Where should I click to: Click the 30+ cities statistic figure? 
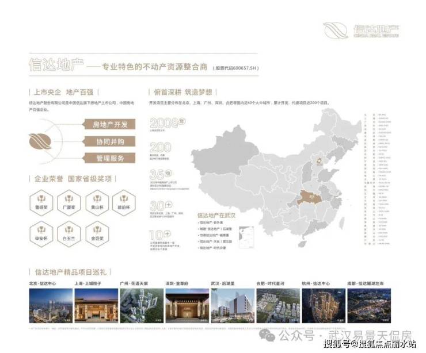coord(161,206)
